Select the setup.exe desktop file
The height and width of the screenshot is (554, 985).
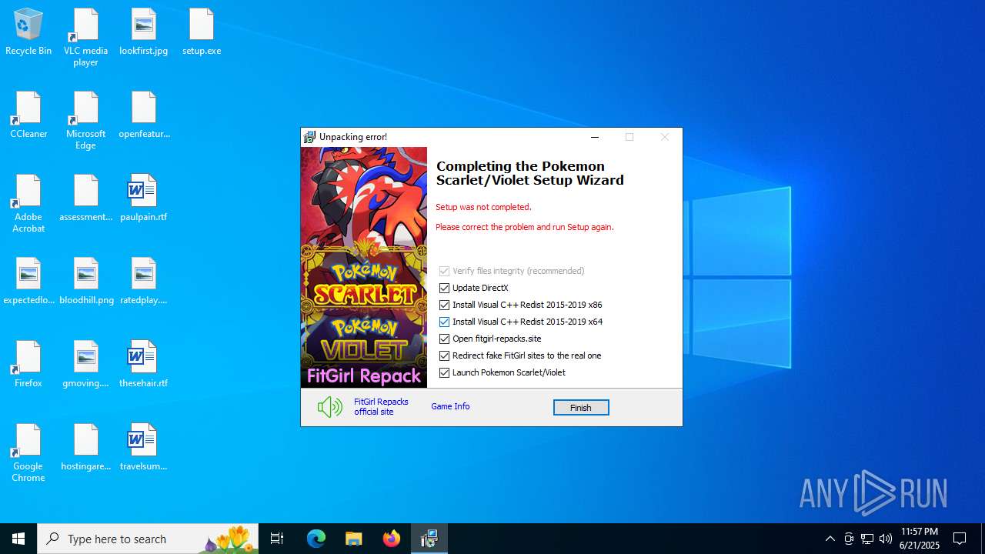tap(202, 32)
